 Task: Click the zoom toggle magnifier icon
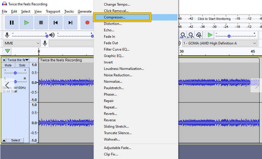199,35
